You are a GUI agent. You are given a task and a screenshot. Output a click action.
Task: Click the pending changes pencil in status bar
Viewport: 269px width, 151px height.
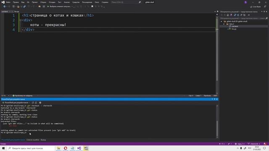230,144
